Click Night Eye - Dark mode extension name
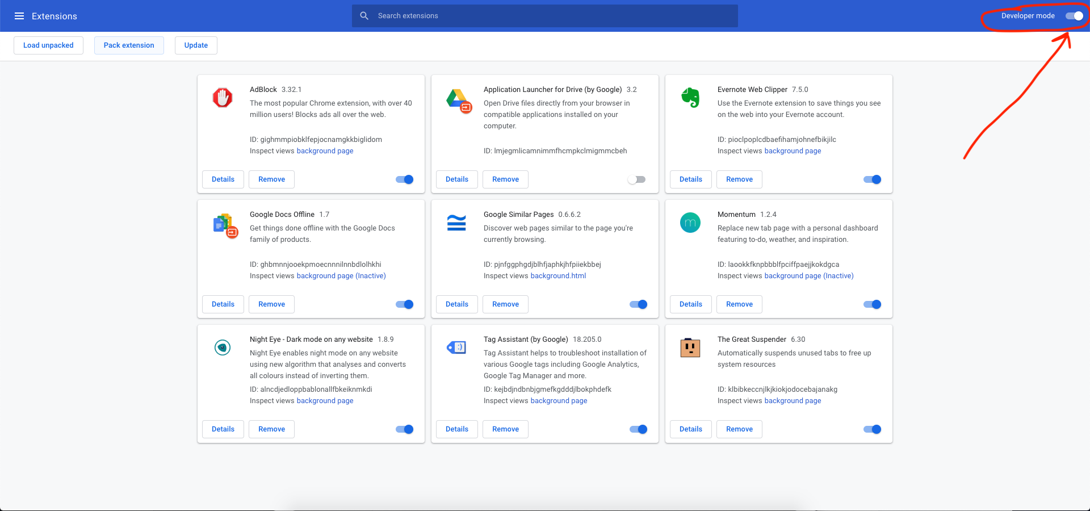The width and height of the screenshot is (1090, 511). (x=311, y=340)
